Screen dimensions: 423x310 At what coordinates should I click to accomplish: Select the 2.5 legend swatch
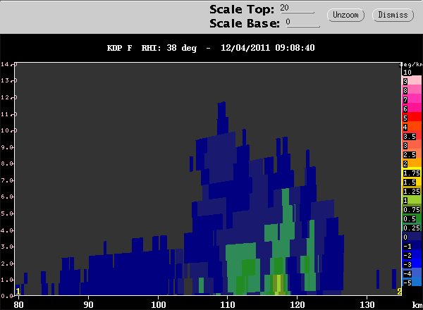412,154
